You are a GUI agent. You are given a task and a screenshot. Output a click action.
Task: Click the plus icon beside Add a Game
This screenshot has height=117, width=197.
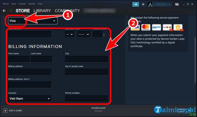(5, 111)
